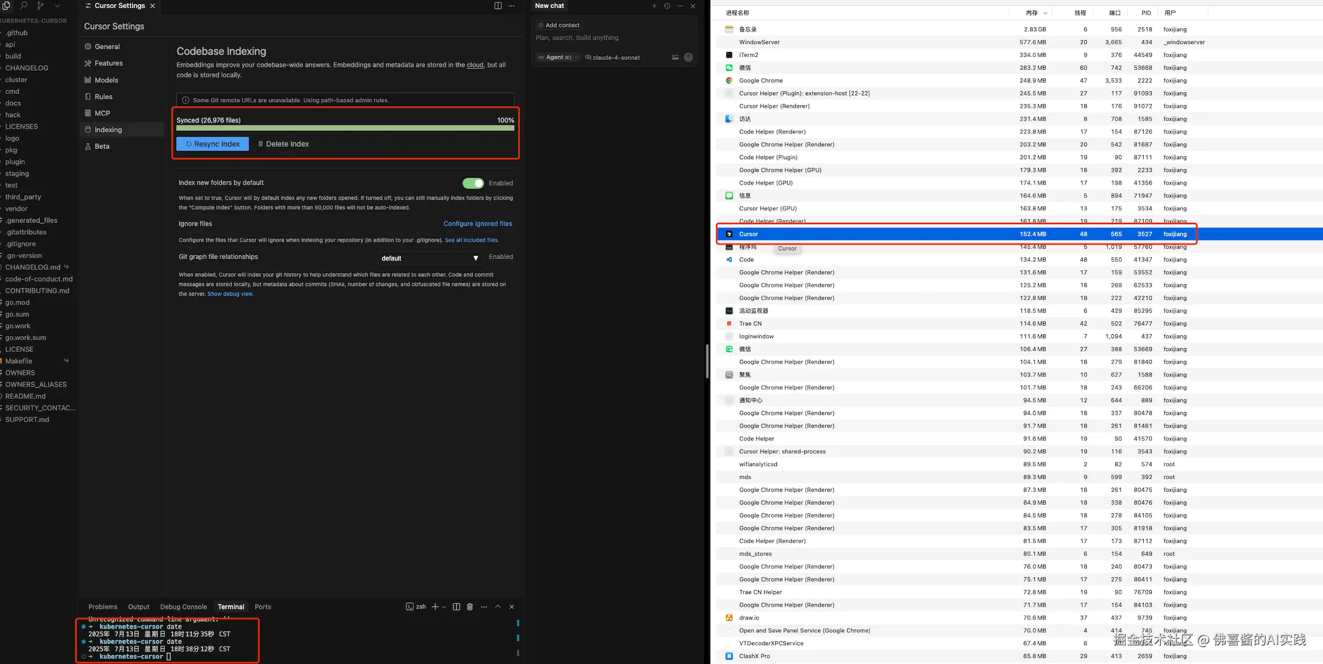Toggle Index new folders by default

[x=473, y=183]
